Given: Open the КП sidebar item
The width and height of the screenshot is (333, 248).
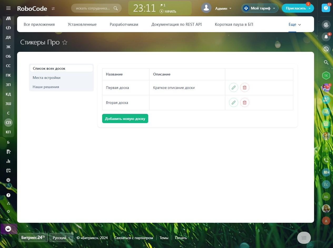Looking at the screenshot, I should 8,132.
